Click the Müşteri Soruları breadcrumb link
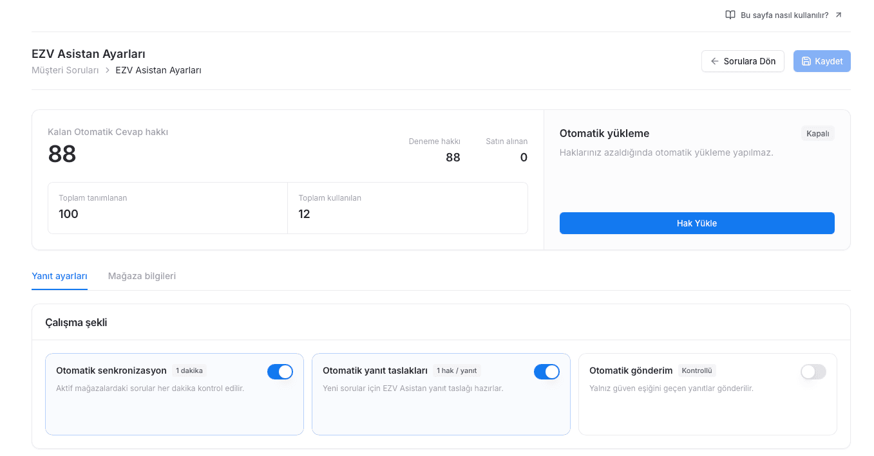 pos(65,70)
